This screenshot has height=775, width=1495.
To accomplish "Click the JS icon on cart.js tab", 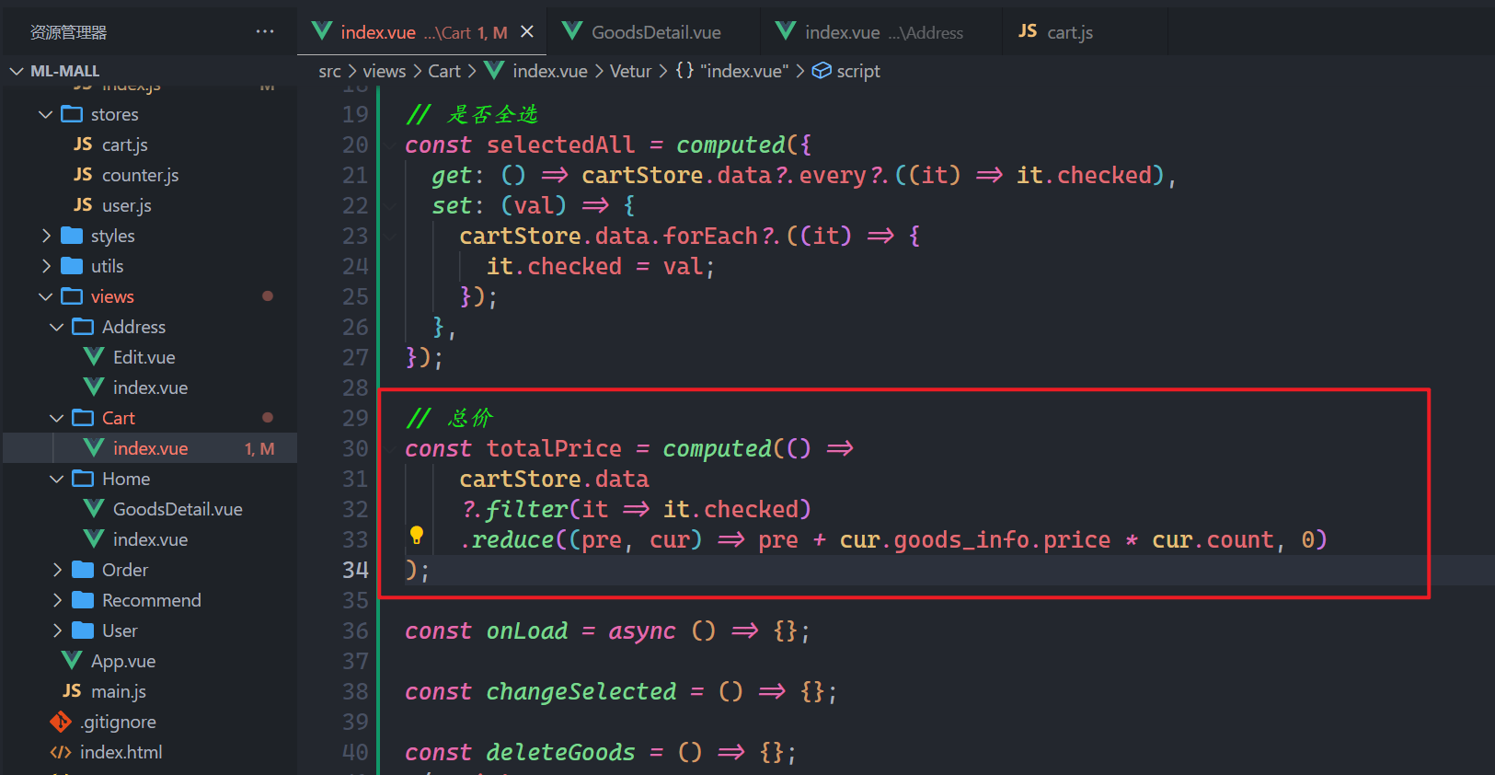I will (x=1028, y=31).
